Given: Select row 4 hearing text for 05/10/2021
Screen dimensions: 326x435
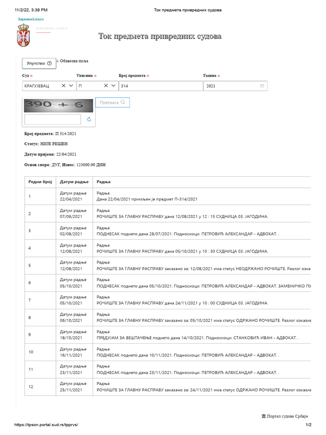Looking at the screenshot, I should coord(182,251).
